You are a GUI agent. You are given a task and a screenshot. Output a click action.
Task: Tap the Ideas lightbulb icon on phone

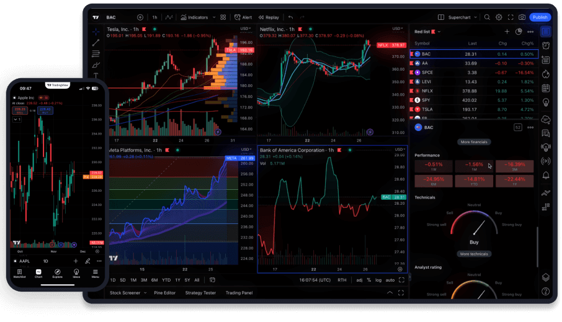coord(76,272)
